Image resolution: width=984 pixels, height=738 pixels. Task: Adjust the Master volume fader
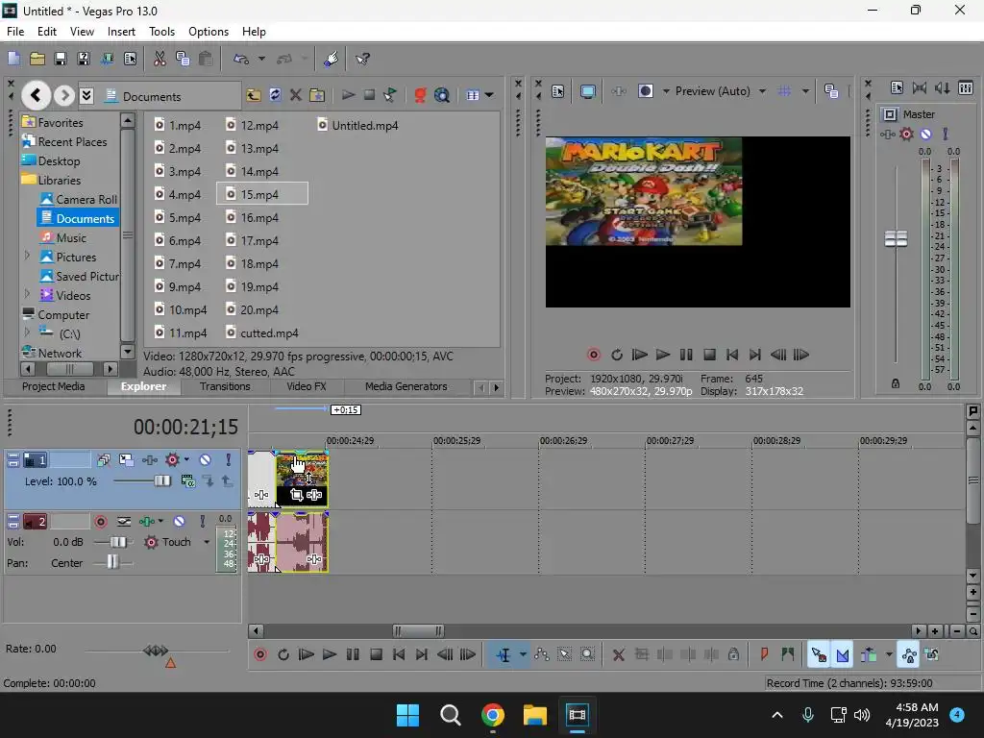coord(896,238)
